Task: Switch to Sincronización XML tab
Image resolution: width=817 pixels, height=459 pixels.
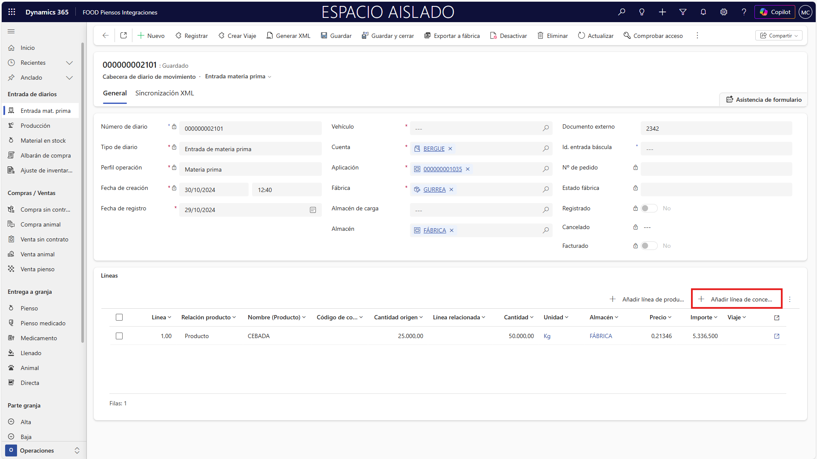Action: [x=164, y=93]
